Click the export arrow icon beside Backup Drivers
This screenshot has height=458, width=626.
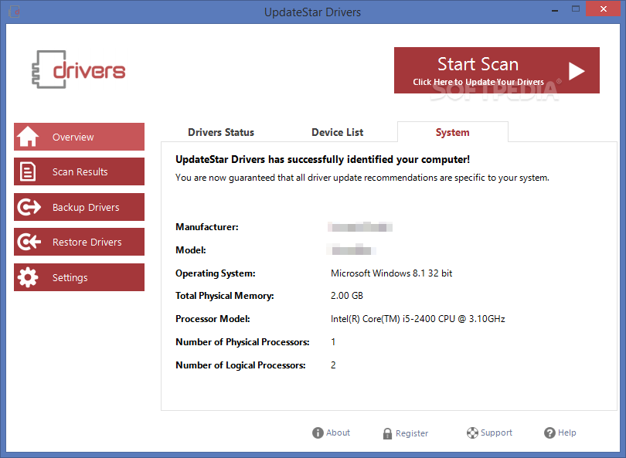29,207
